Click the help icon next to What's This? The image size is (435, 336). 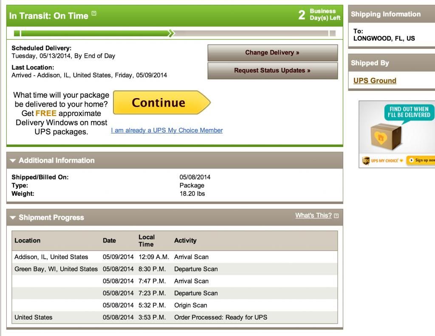pos(336,216)
